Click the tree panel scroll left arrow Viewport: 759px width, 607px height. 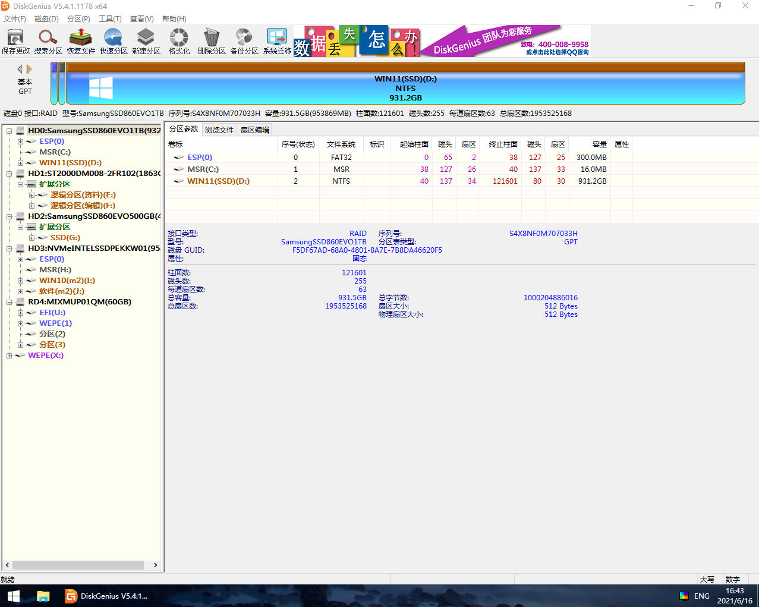coord(7,565)
